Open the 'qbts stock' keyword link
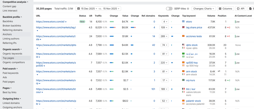Screen dimensions: 254x109 click(x=192, y=45)
